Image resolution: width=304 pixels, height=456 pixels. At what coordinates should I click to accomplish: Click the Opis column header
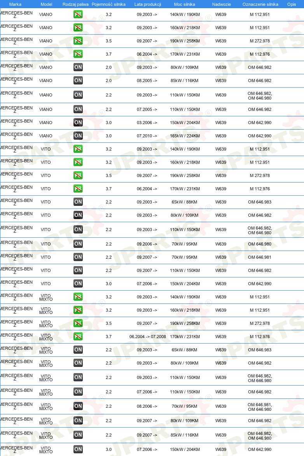pos(292,4)
